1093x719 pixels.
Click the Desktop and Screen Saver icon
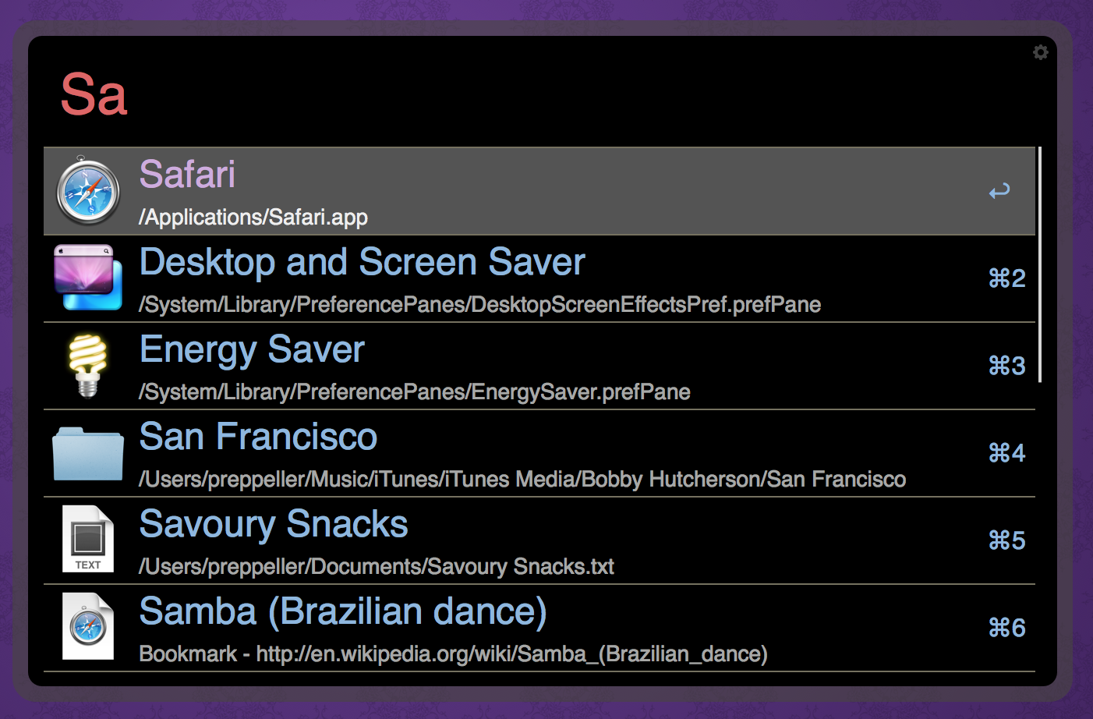click(x=88, y=278)
